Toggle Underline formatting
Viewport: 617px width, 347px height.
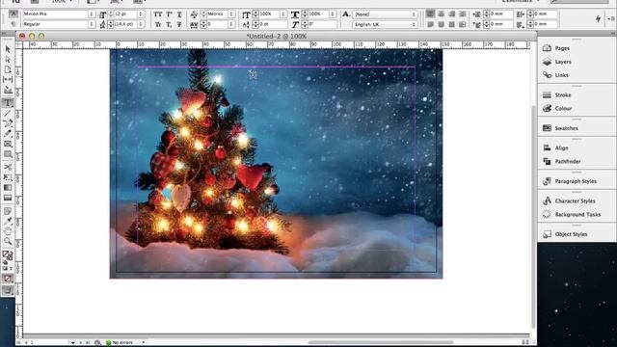tap(179, 14)
